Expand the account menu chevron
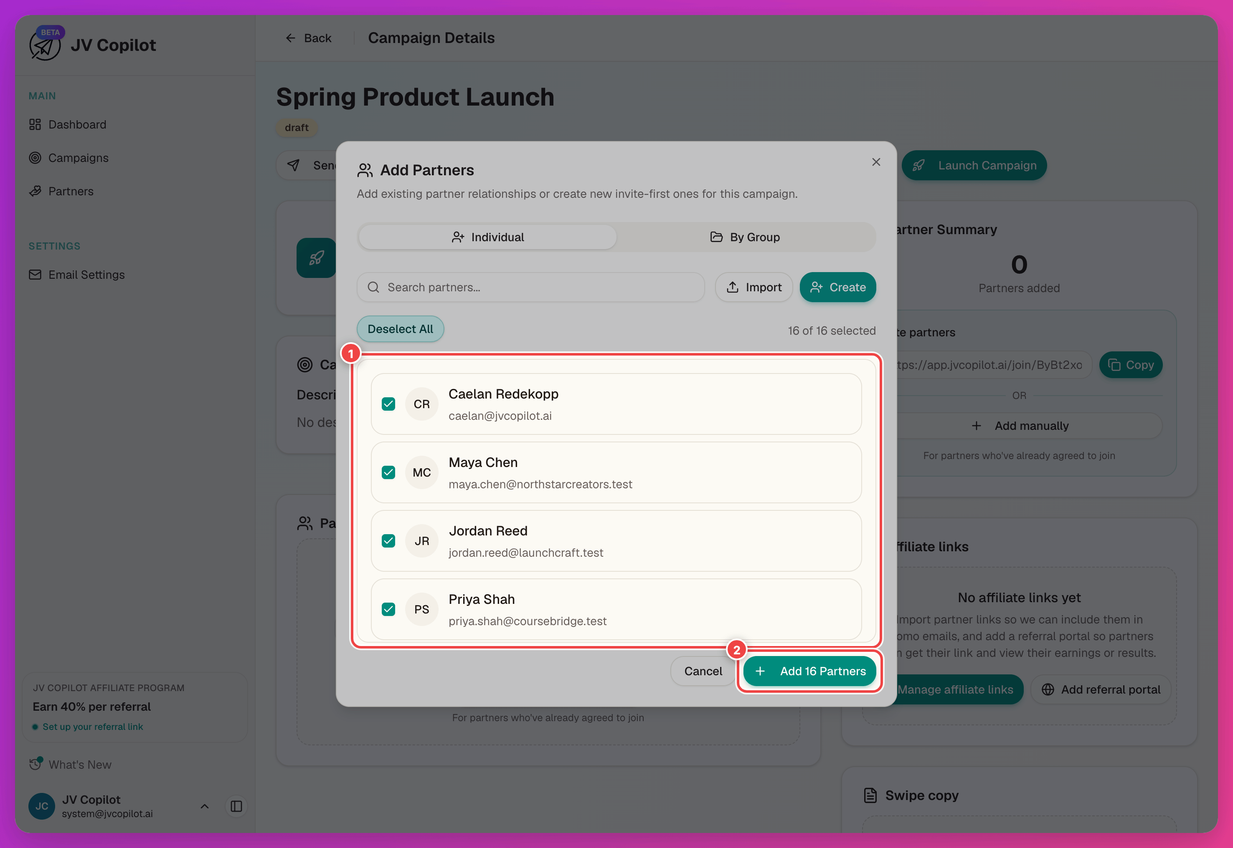 click(x=205, y=807)
